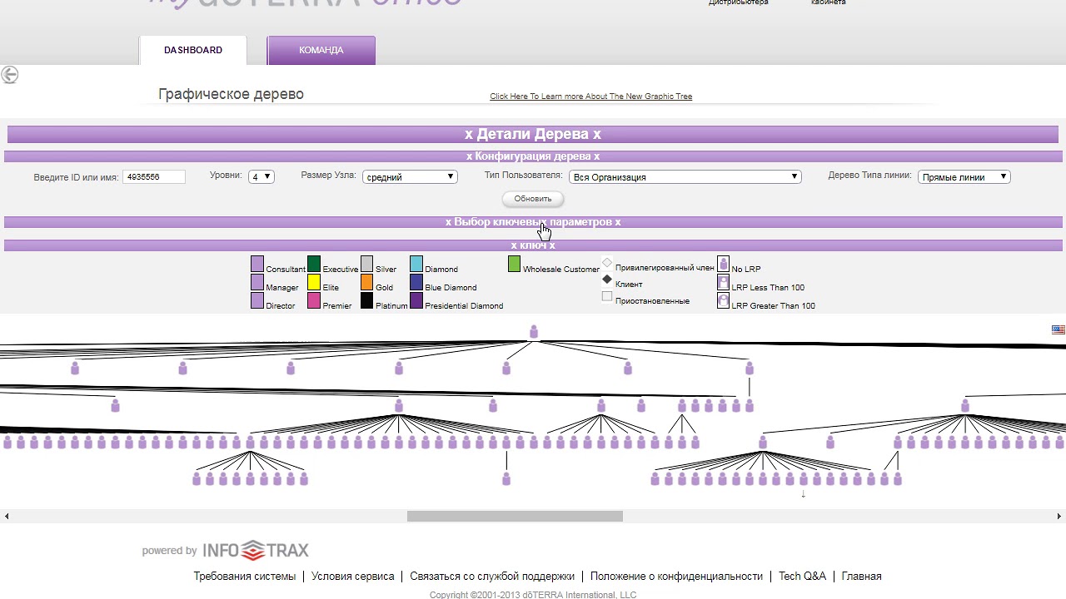Click the Director purple swatch
Screen dimensions: 1066x599
point(257,301)
